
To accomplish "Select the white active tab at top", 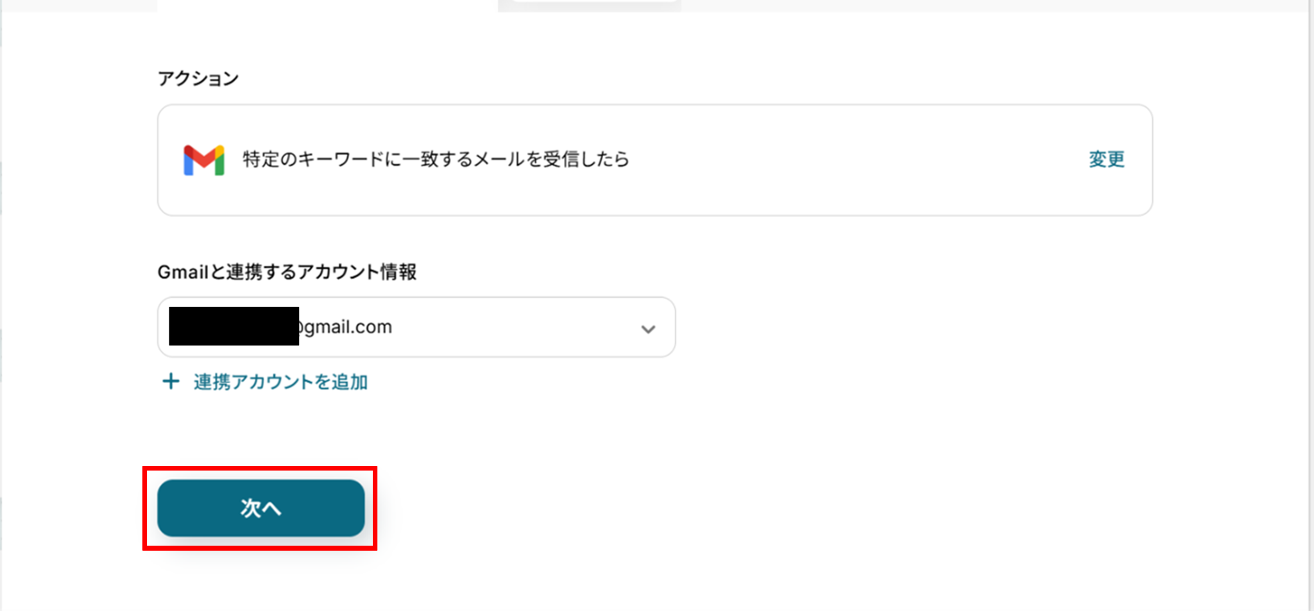I will (x=327, y=5).
